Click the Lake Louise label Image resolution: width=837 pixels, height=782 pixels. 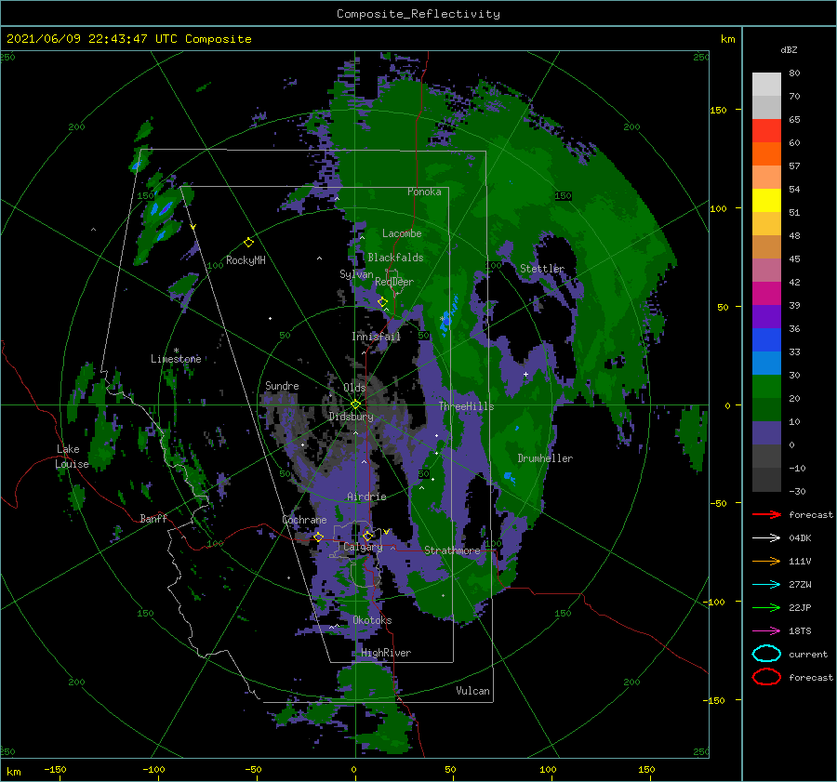coord(72,457)
